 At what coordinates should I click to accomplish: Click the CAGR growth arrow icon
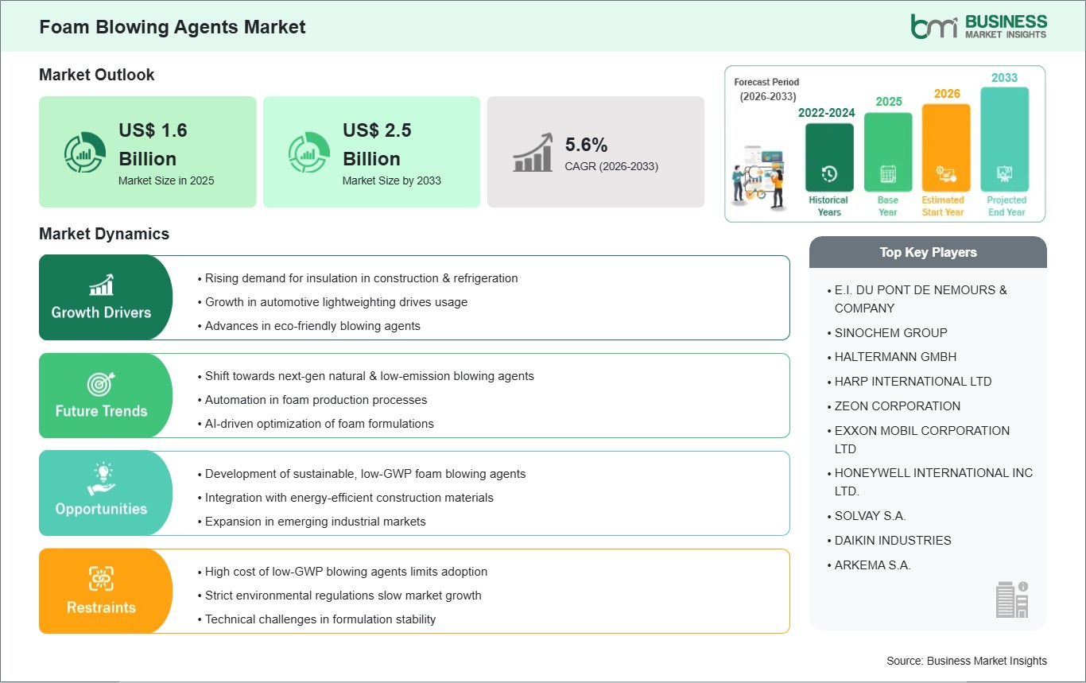pyautogui.click(x=534, y=152)
